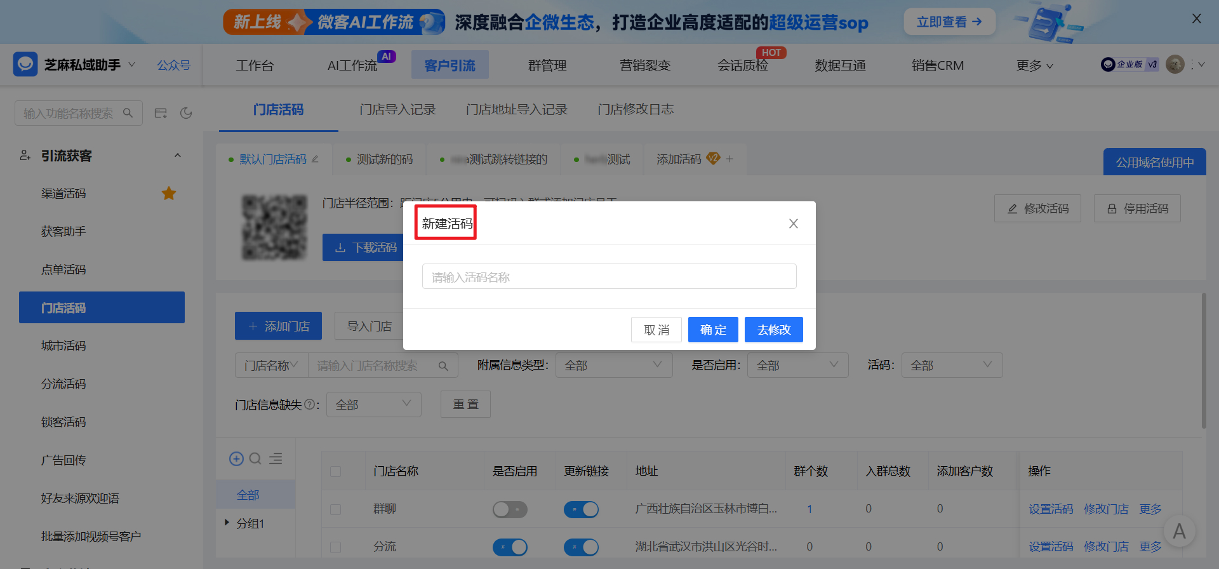Click the 引流获客 person icon
Viewport: 1219px width, 569px height.
point(25,156)
